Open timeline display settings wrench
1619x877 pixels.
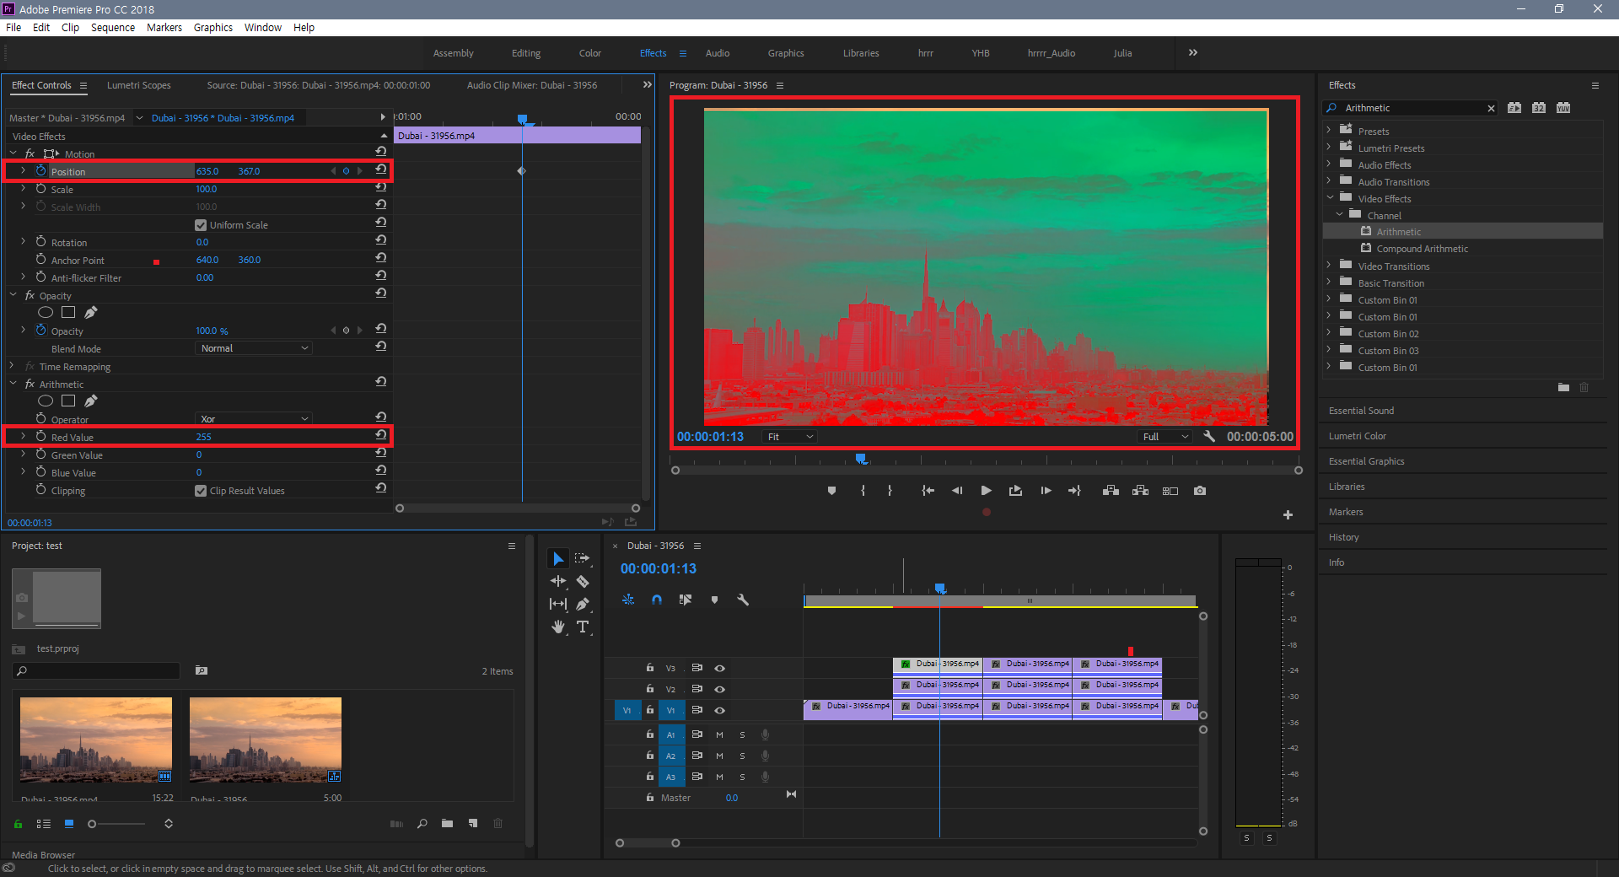click(743, 600)
